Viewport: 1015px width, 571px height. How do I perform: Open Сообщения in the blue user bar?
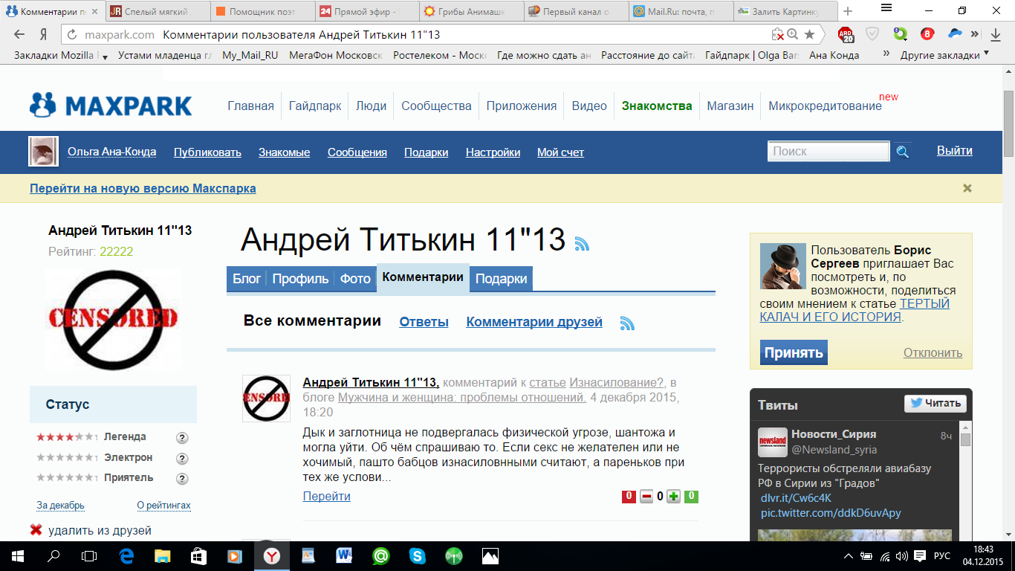[357, 152]
